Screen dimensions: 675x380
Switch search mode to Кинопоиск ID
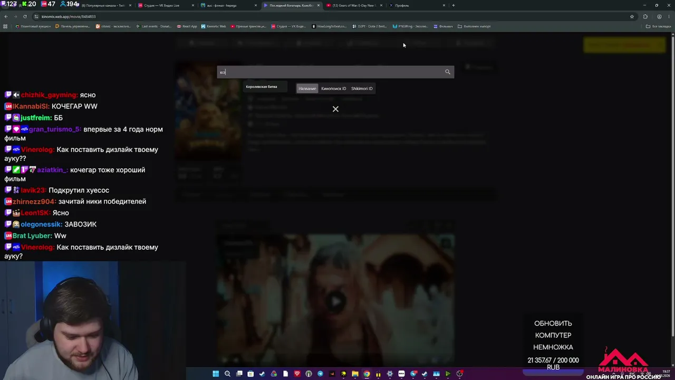tap(333, 89)
